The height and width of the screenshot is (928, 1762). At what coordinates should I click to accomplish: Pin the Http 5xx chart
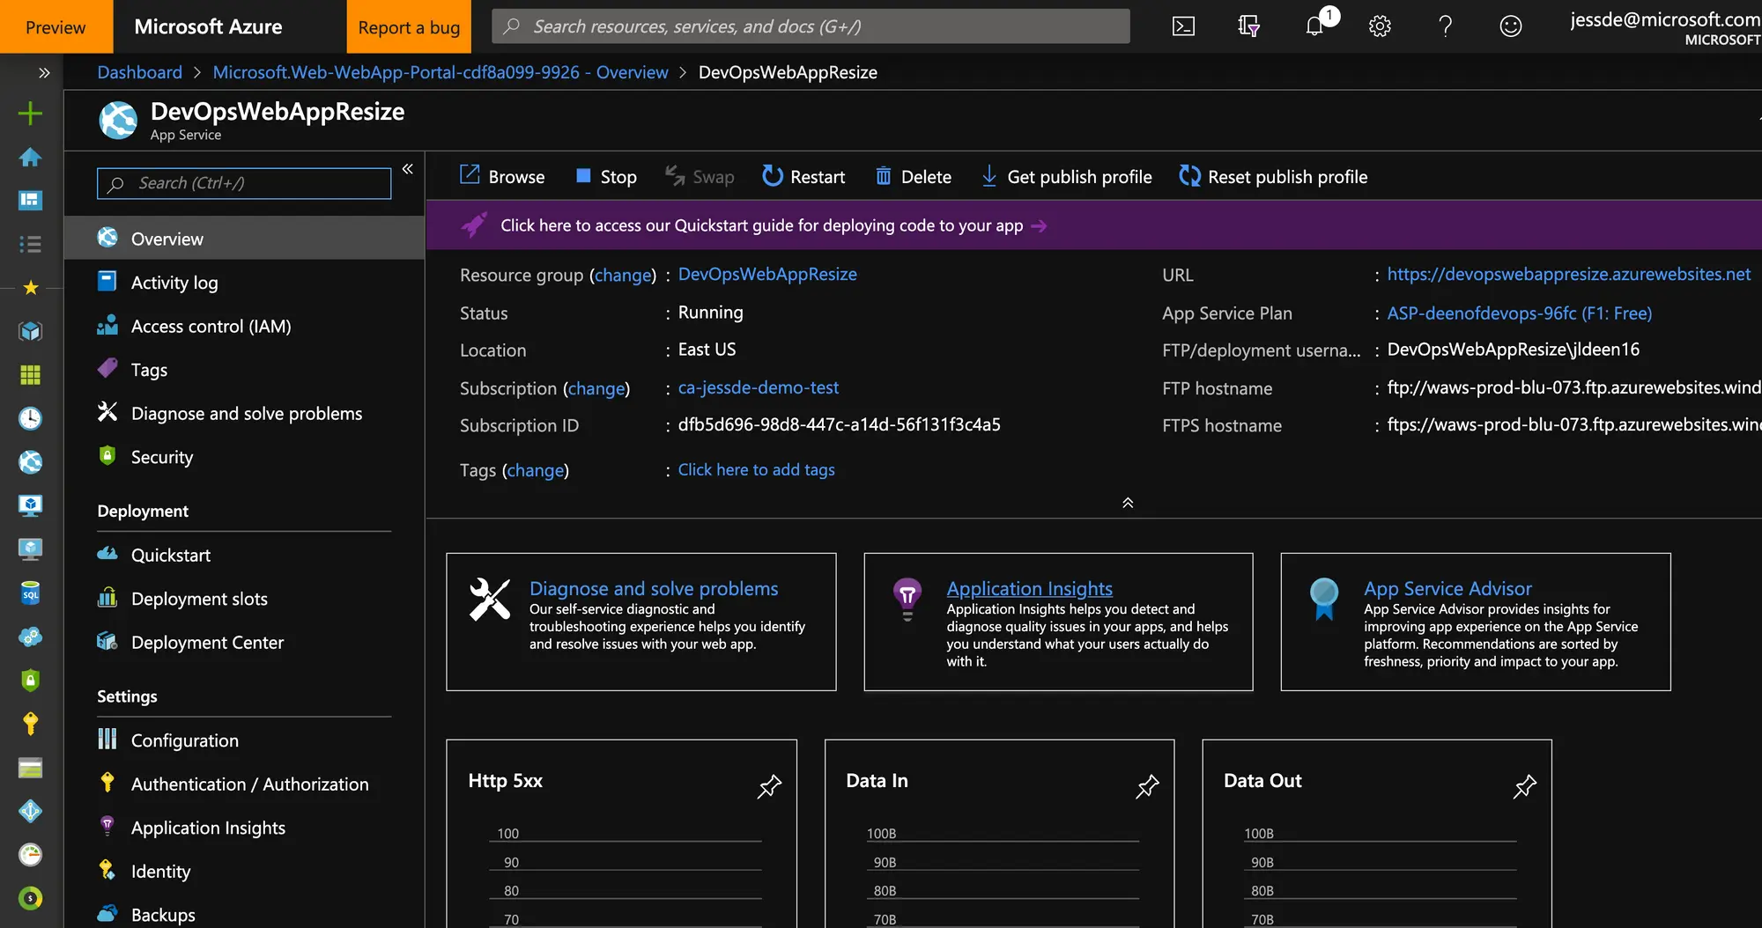769,785
